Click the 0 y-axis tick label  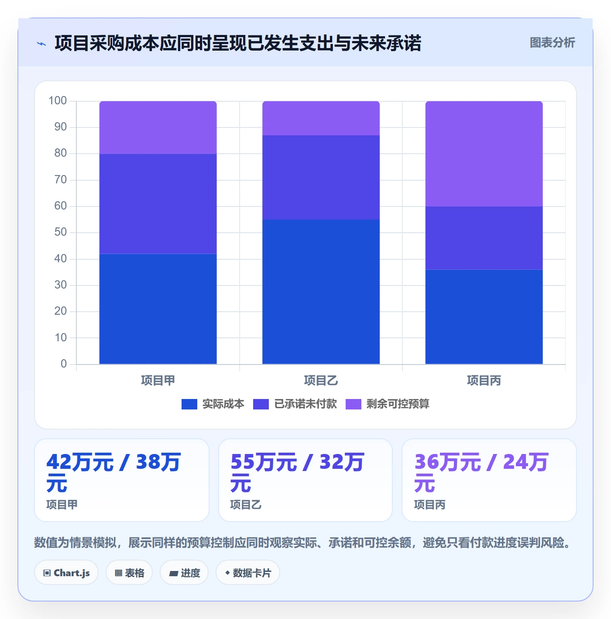tap(64, 364)
